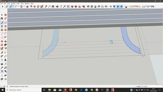163x92 pixels.
Task: Open the Camera menu
Action: [x=13, y=4]
